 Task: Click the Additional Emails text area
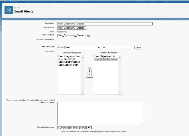(100, 113)
